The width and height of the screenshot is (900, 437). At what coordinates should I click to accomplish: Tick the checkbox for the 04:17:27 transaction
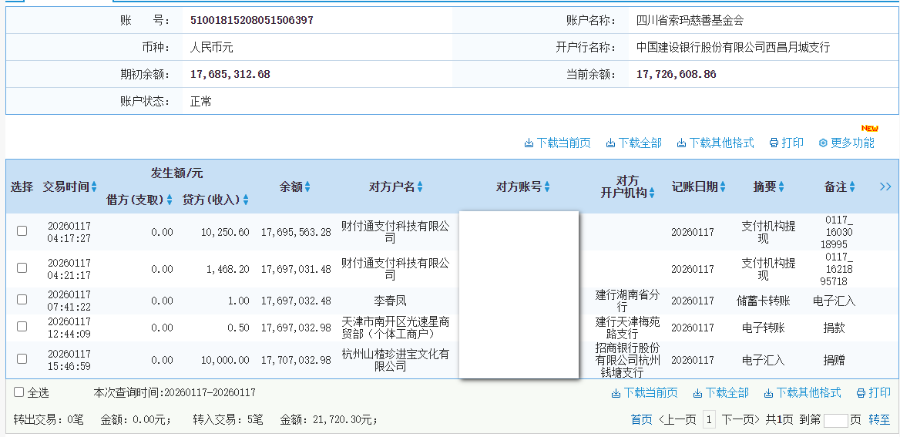tap(22, 231)
